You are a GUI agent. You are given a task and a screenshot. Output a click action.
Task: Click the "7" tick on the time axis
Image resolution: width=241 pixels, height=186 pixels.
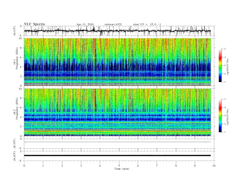(x=157, y=166)
